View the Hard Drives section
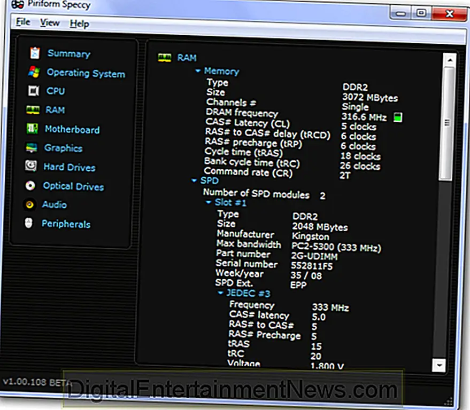The width and height of the screenshot is (470, 410). point(70,167)
